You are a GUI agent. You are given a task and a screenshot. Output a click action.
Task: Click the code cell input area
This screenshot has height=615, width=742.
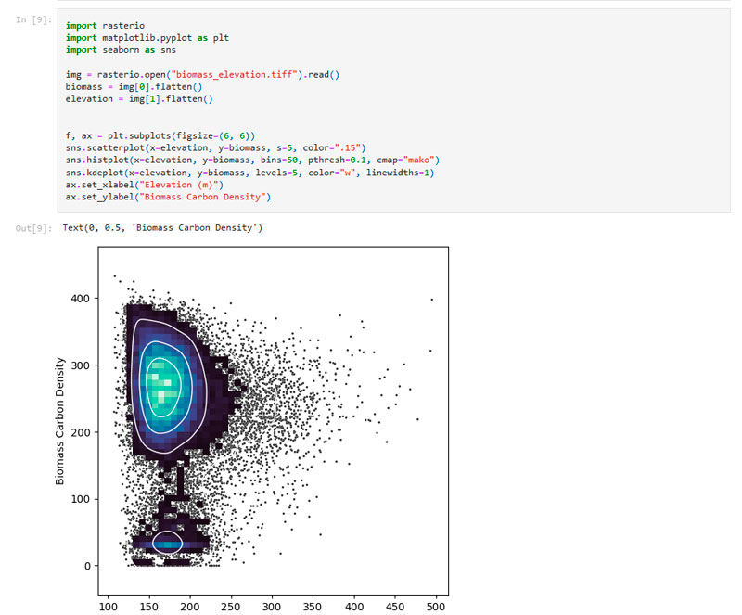(x=393, y=110)
